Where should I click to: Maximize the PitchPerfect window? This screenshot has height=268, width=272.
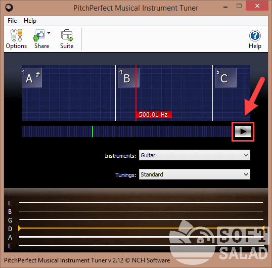pos(239,6)
